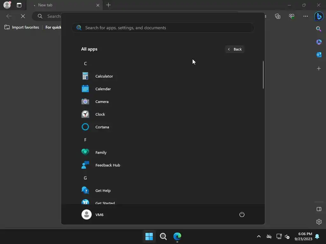
Task: Open a new tab in Edge
Action: pyautogui.click(x=108, y=5)
